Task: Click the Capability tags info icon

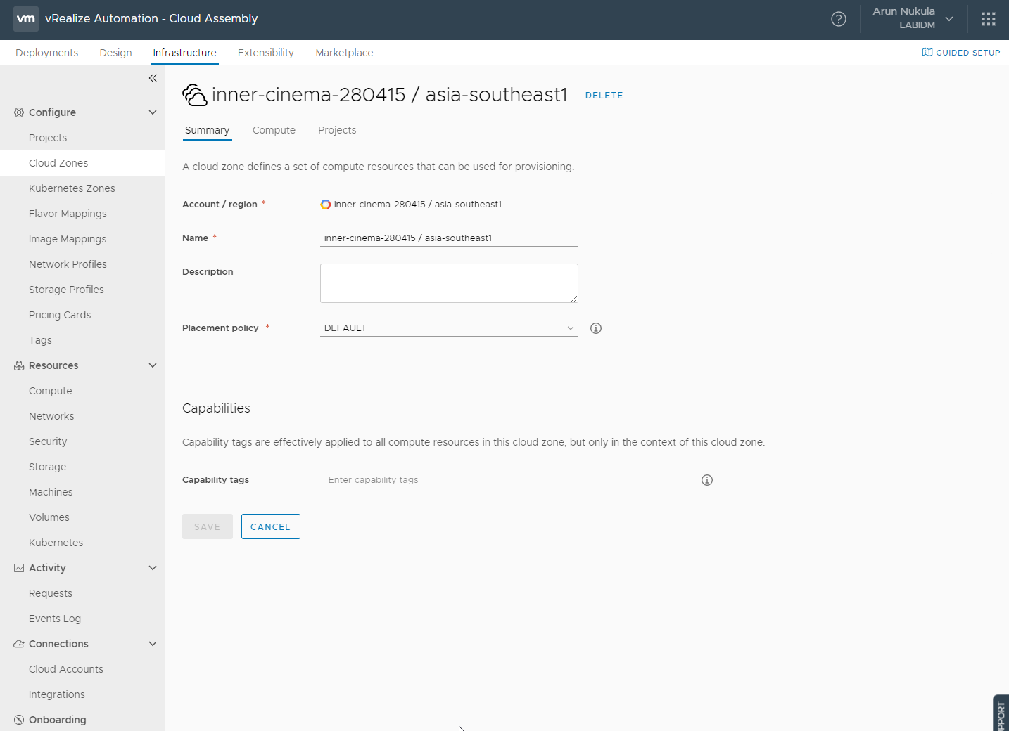Action: [707, 480]
